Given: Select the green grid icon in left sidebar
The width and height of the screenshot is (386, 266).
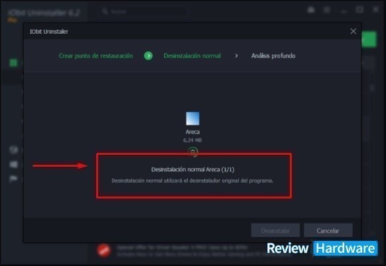Looking at the screenshot, I should click(x=13, y=63).
